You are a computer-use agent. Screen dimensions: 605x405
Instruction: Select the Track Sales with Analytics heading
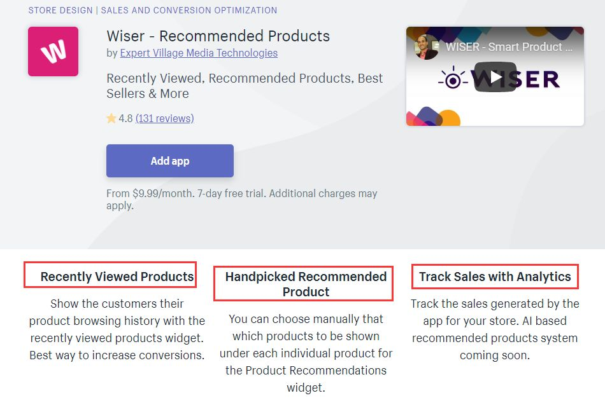(495, 277)
